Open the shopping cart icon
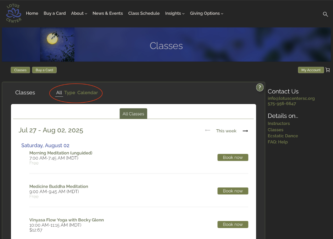The width and height of the screenshot is (333, 239). [x=328, y=70]
